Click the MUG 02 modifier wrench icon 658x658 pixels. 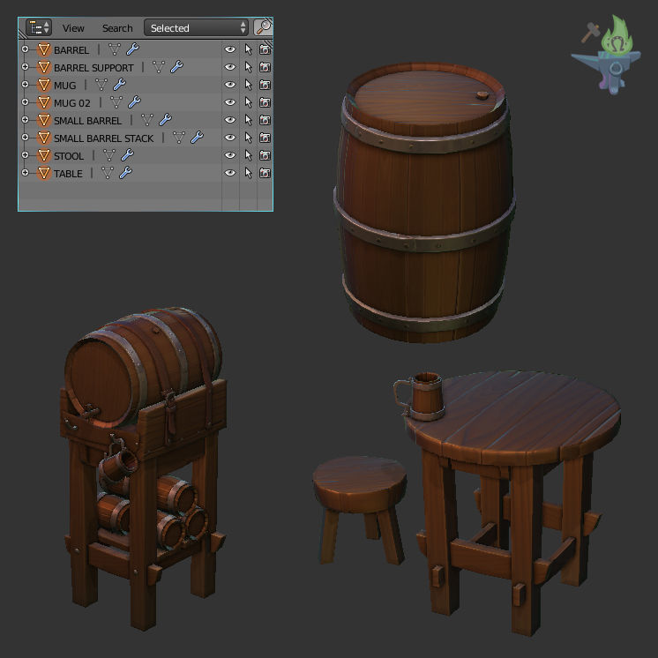point(134,102)
